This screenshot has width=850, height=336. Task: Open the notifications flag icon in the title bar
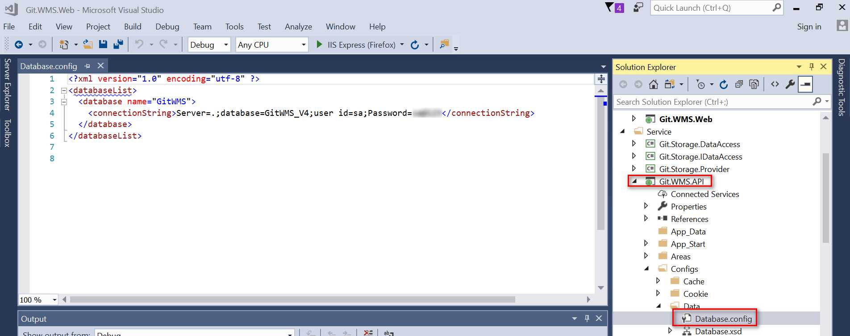[609, 8]
